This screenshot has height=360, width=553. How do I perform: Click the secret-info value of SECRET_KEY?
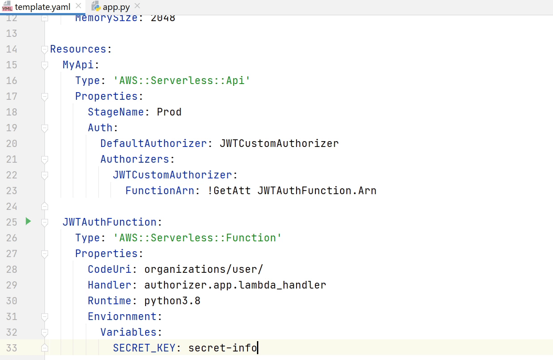(222, 348)
